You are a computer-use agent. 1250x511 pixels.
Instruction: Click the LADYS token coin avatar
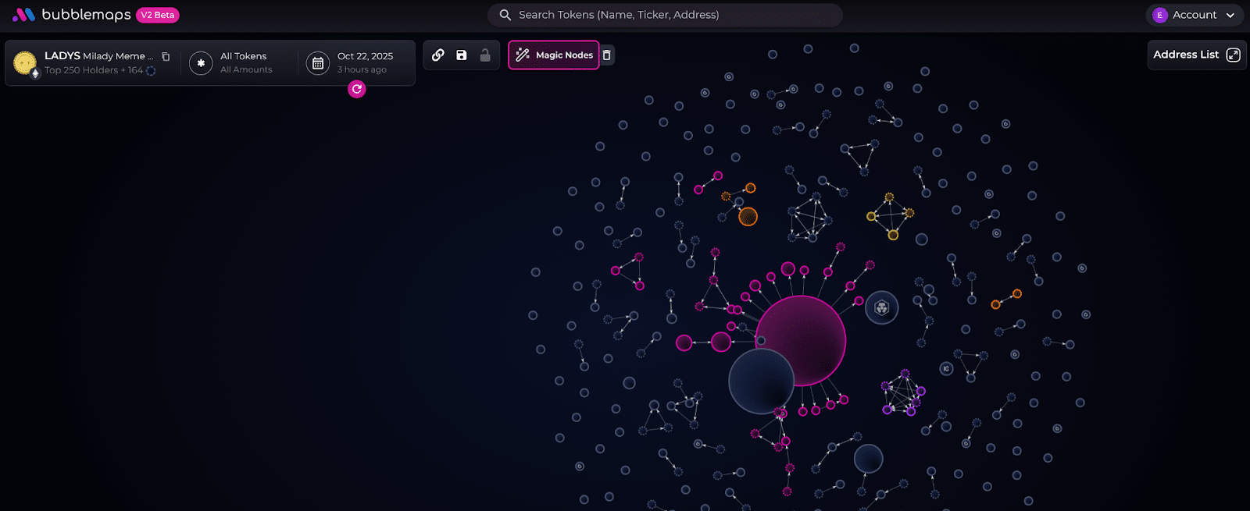25,62
